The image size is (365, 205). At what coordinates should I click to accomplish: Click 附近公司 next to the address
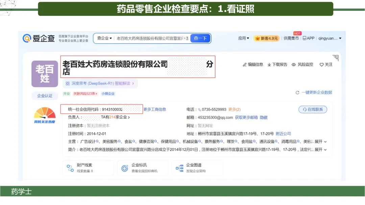[x=283, y=134]
